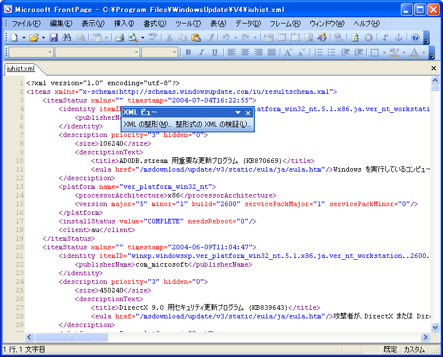Click the Refresh page icon
The width and height of the screenshot is (443, 357).
click(x=355, y=37)
